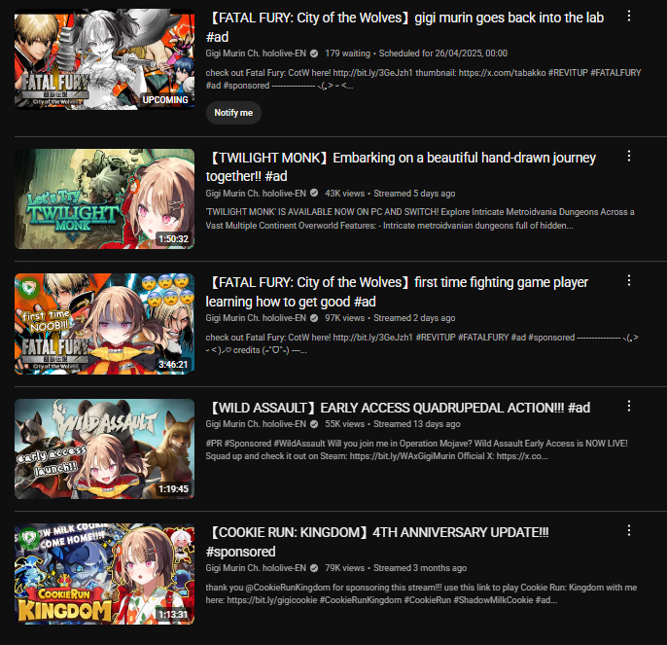Open Gigi Murin channel link under Cookie Run video
667x645 pixels.
coord(256,568)
